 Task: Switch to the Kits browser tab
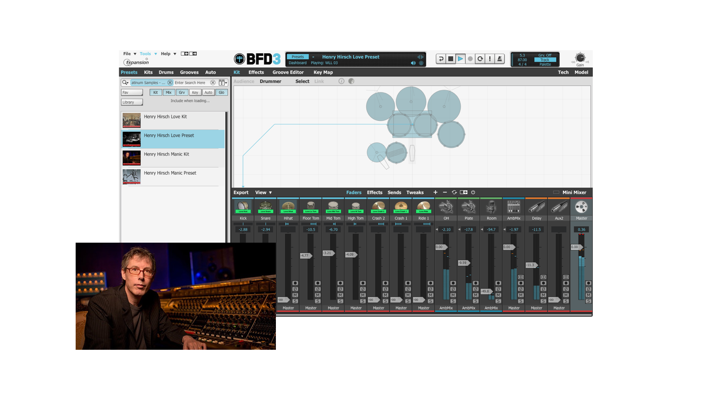[x=148, y=72]
